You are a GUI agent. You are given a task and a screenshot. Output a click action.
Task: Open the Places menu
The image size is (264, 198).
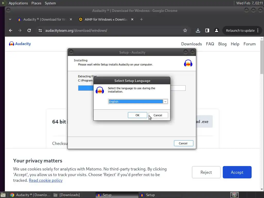tap(36, 3)
